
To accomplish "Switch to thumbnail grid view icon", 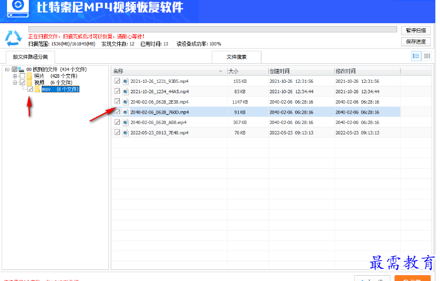I will tap(427, 56).
